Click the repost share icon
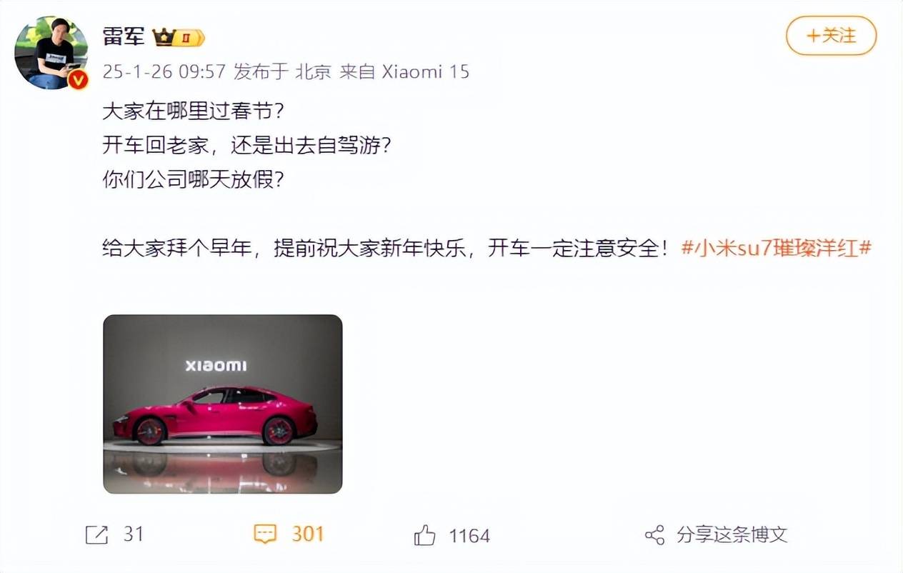 [x=96, y=535]
